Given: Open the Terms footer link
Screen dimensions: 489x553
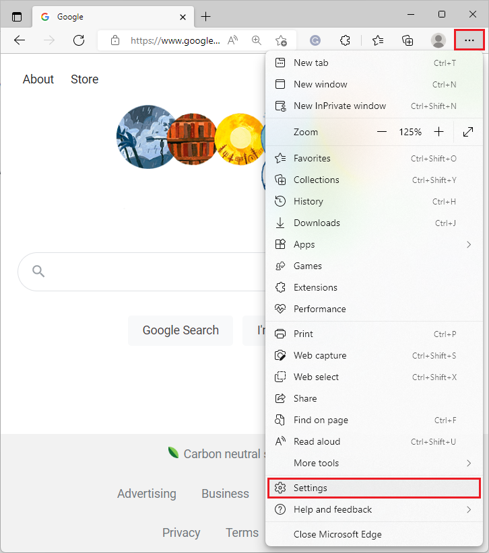Looking at the screenshot, I should [242, 533].
